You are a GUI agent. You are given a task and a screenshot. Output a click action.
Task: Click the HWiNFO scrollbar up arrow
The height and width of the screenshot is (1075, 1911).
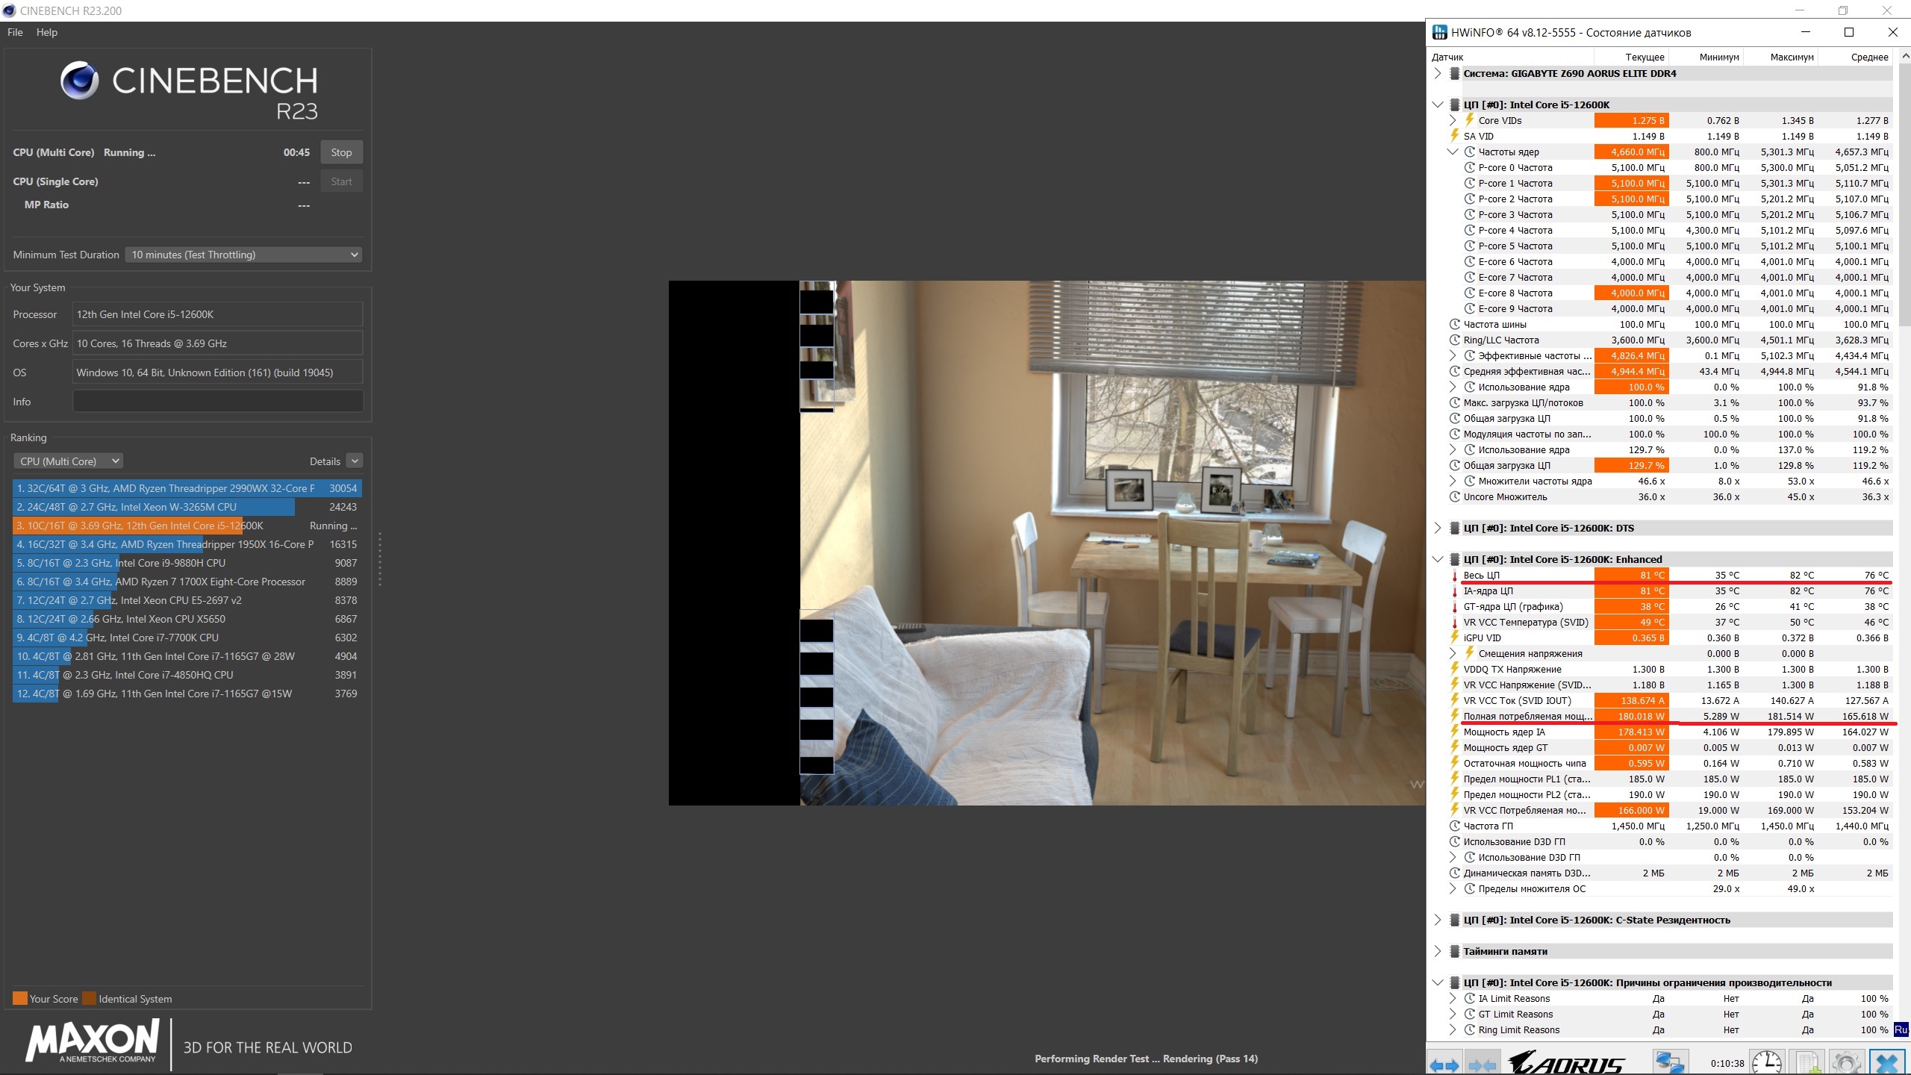(1904, 57)
